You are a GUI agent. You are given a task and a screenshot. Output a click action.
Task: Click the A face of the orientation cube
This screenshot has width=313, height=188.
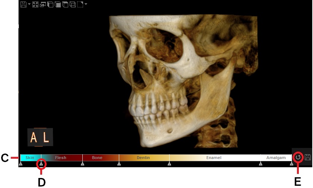point(34,137)
